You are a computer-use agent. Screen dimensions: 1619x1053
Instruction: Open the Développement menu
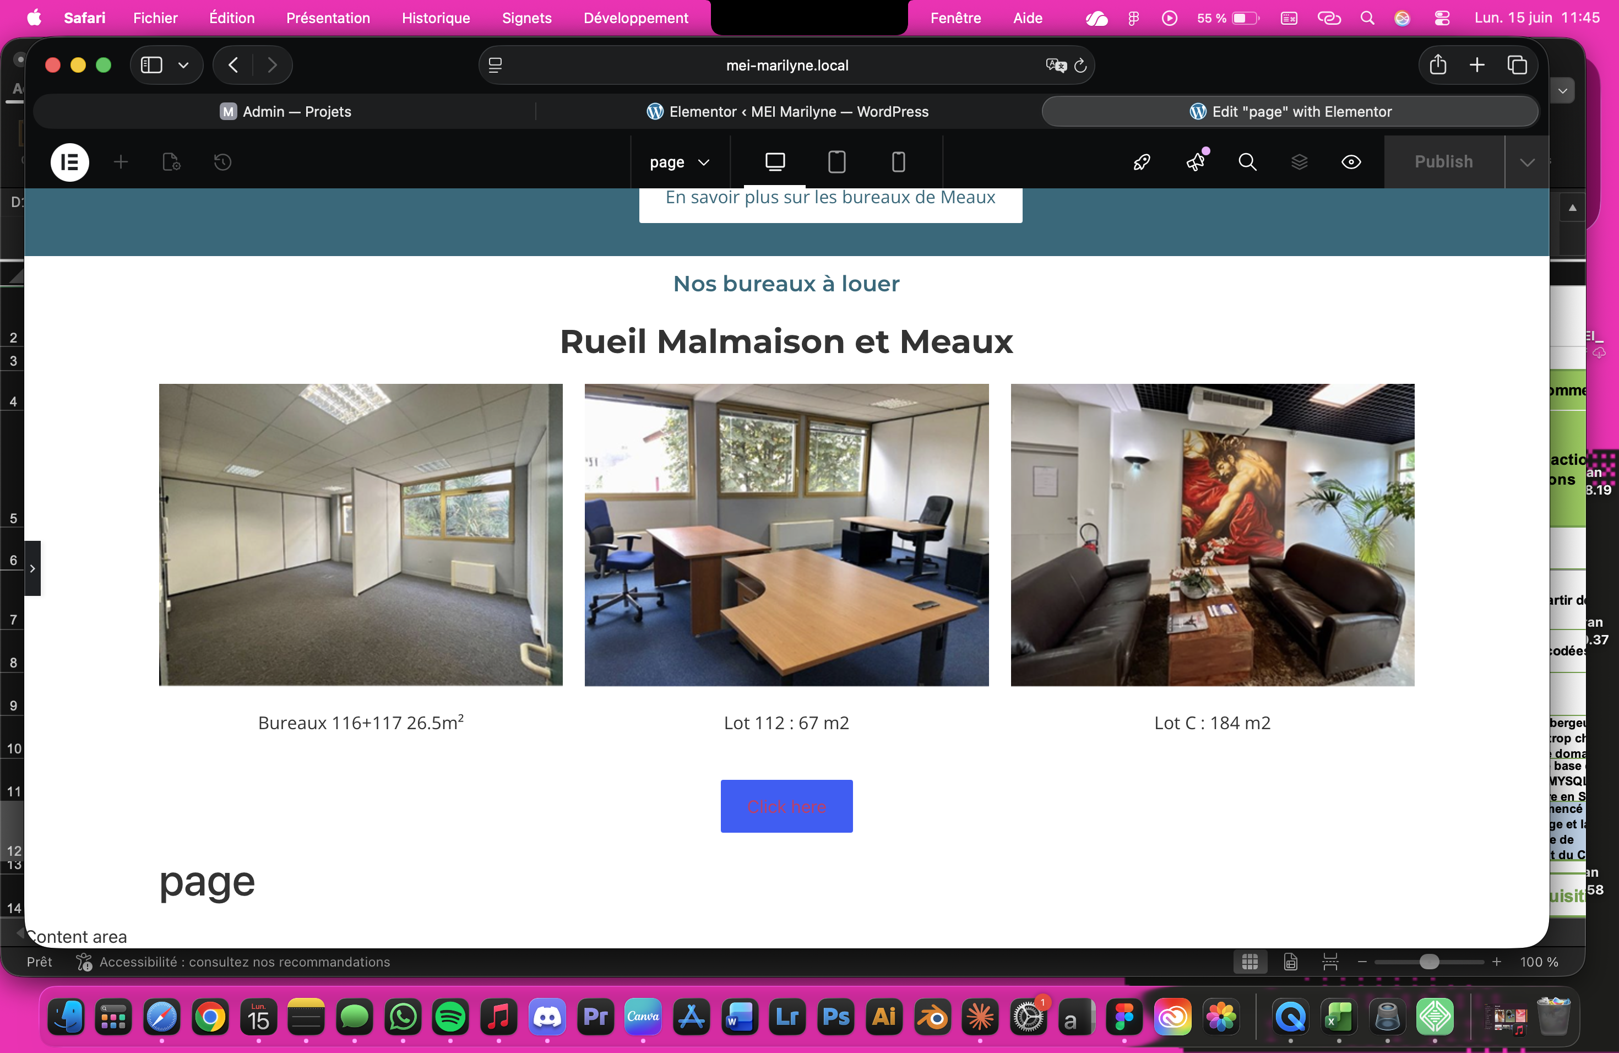(x=636, y=18)
